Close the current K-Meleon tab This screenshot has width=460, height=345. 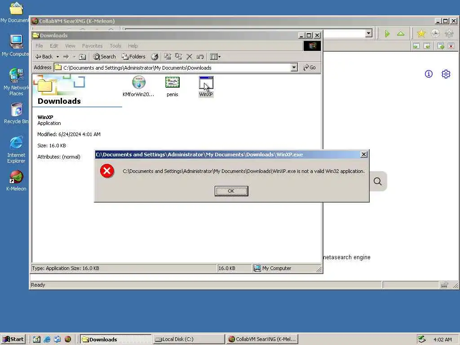[451, 46]
